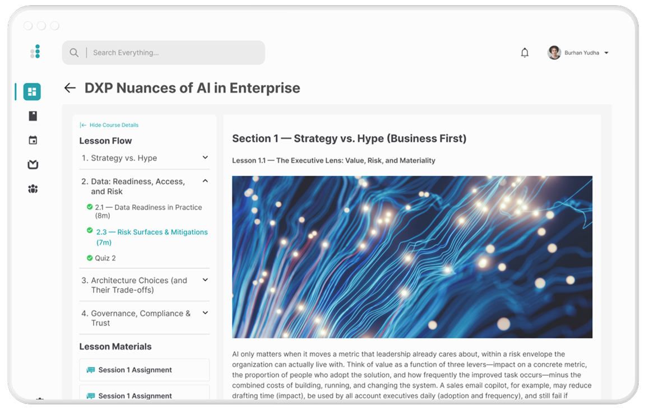Click the notification bell icon

[x=525, y=53]
